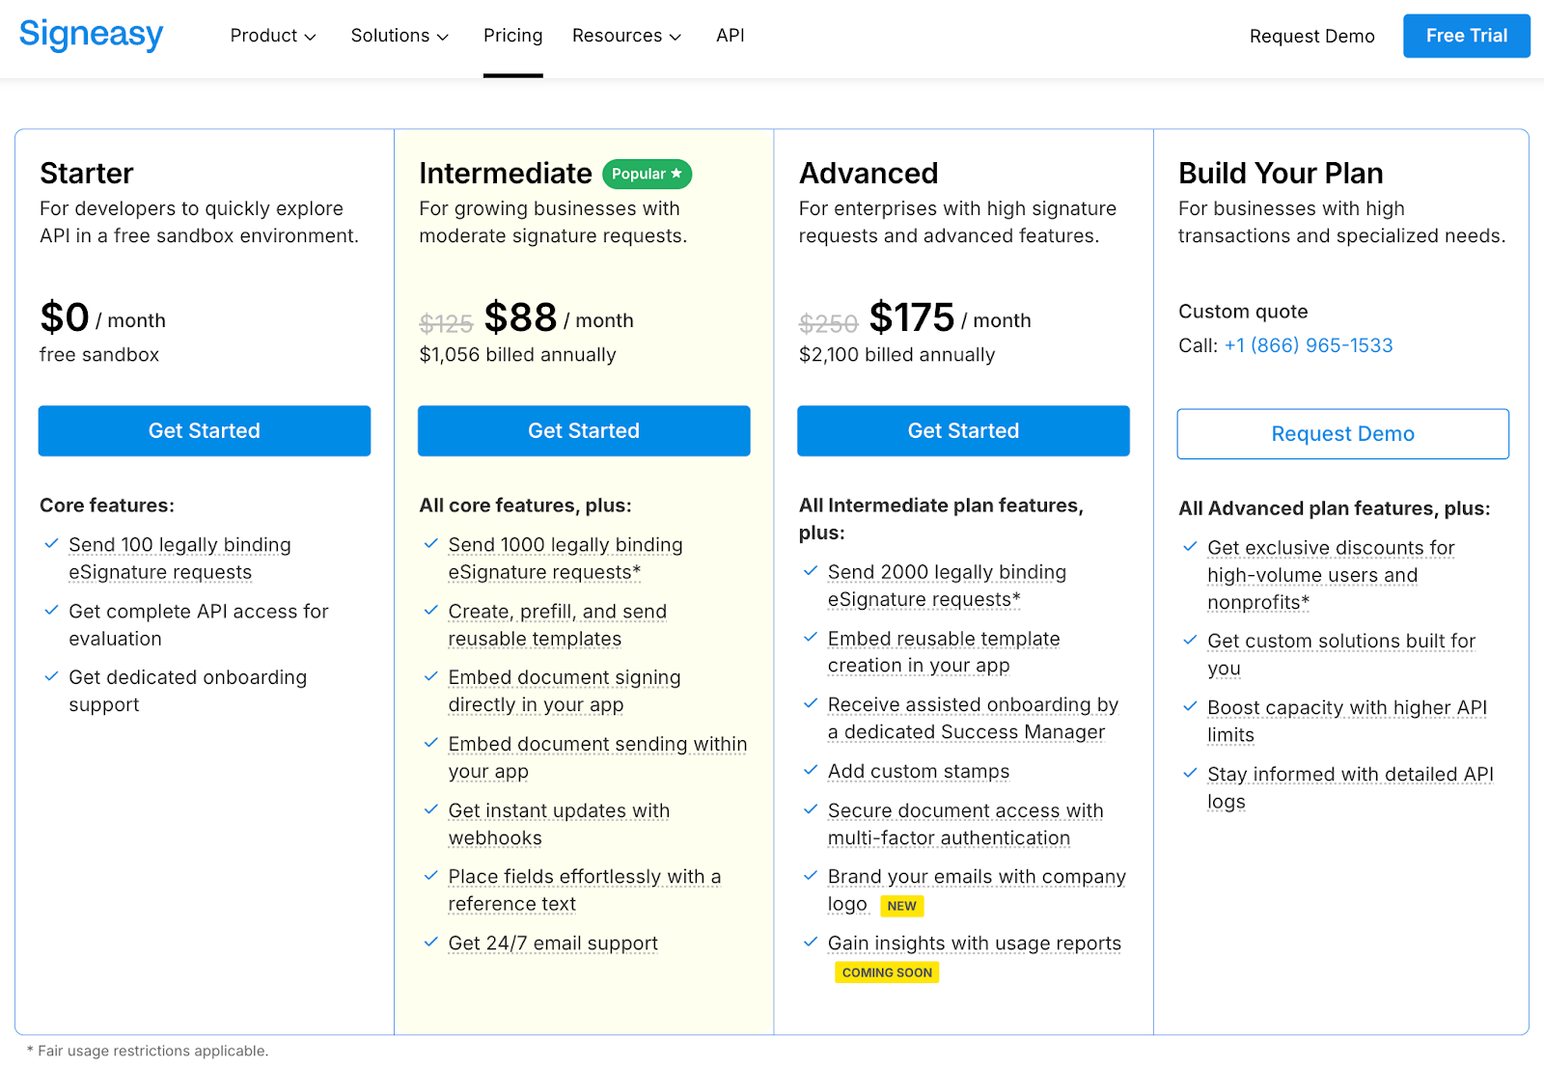The height and width of the screenshot is (1068, 1544).
Task: Open the Solutions dropdown
Action: 400,36
